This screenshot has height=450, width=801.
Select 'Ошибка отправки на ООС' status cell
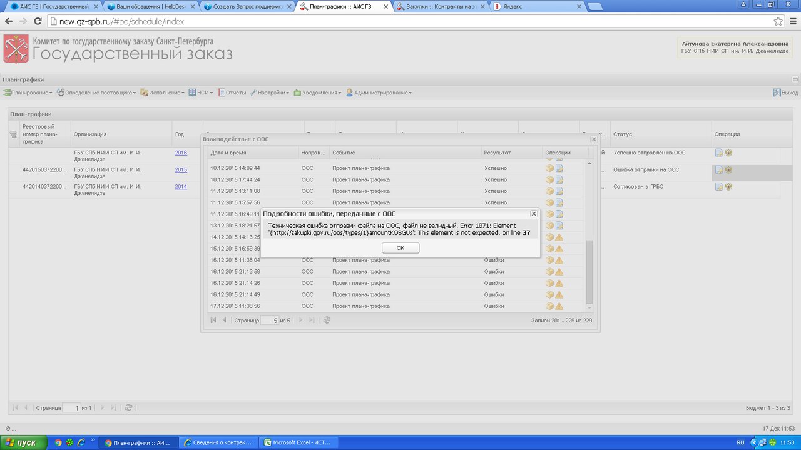[x=661, y=173]
